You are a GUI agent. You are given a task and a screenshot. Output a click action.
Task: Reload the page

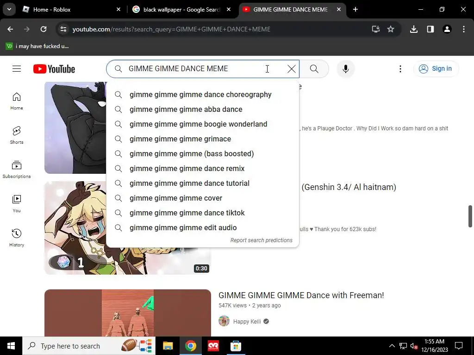44,29
